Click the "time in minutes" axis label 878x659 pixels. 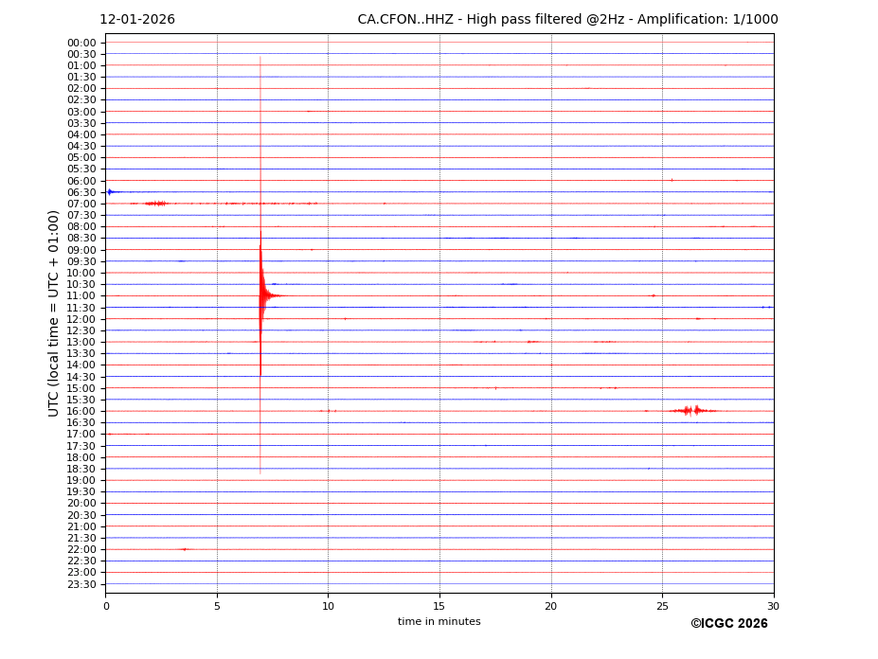click(x=439, y=621)
